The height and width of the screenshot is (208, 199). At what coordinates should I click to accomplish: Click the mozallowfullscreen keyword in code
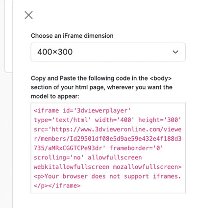tap(147, 167)
